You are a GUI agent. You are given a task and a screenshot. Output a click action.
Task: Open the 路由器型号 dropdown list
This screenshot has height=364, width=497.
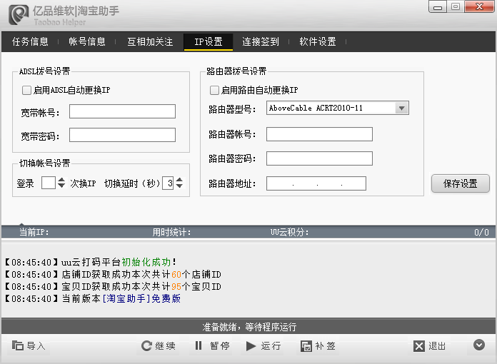point(402,108)
